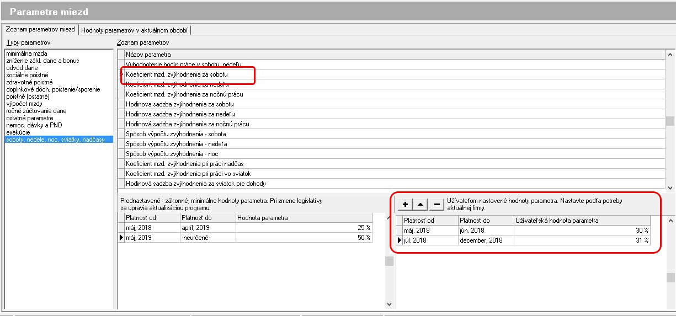The width and height of the screenshot is (676, 316).
Task: Click user values pane scrollbar thumb
Action: pyautogui.click(x=670, y=277)
